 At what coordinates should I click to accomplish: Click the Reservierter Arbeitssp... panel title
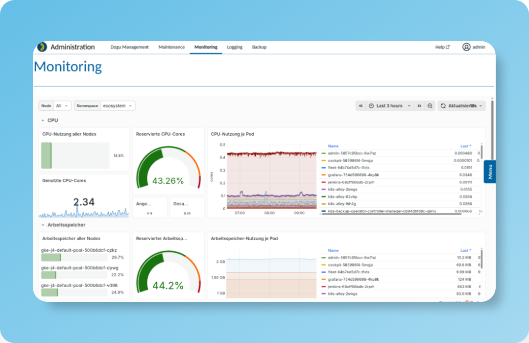(161, 238)
